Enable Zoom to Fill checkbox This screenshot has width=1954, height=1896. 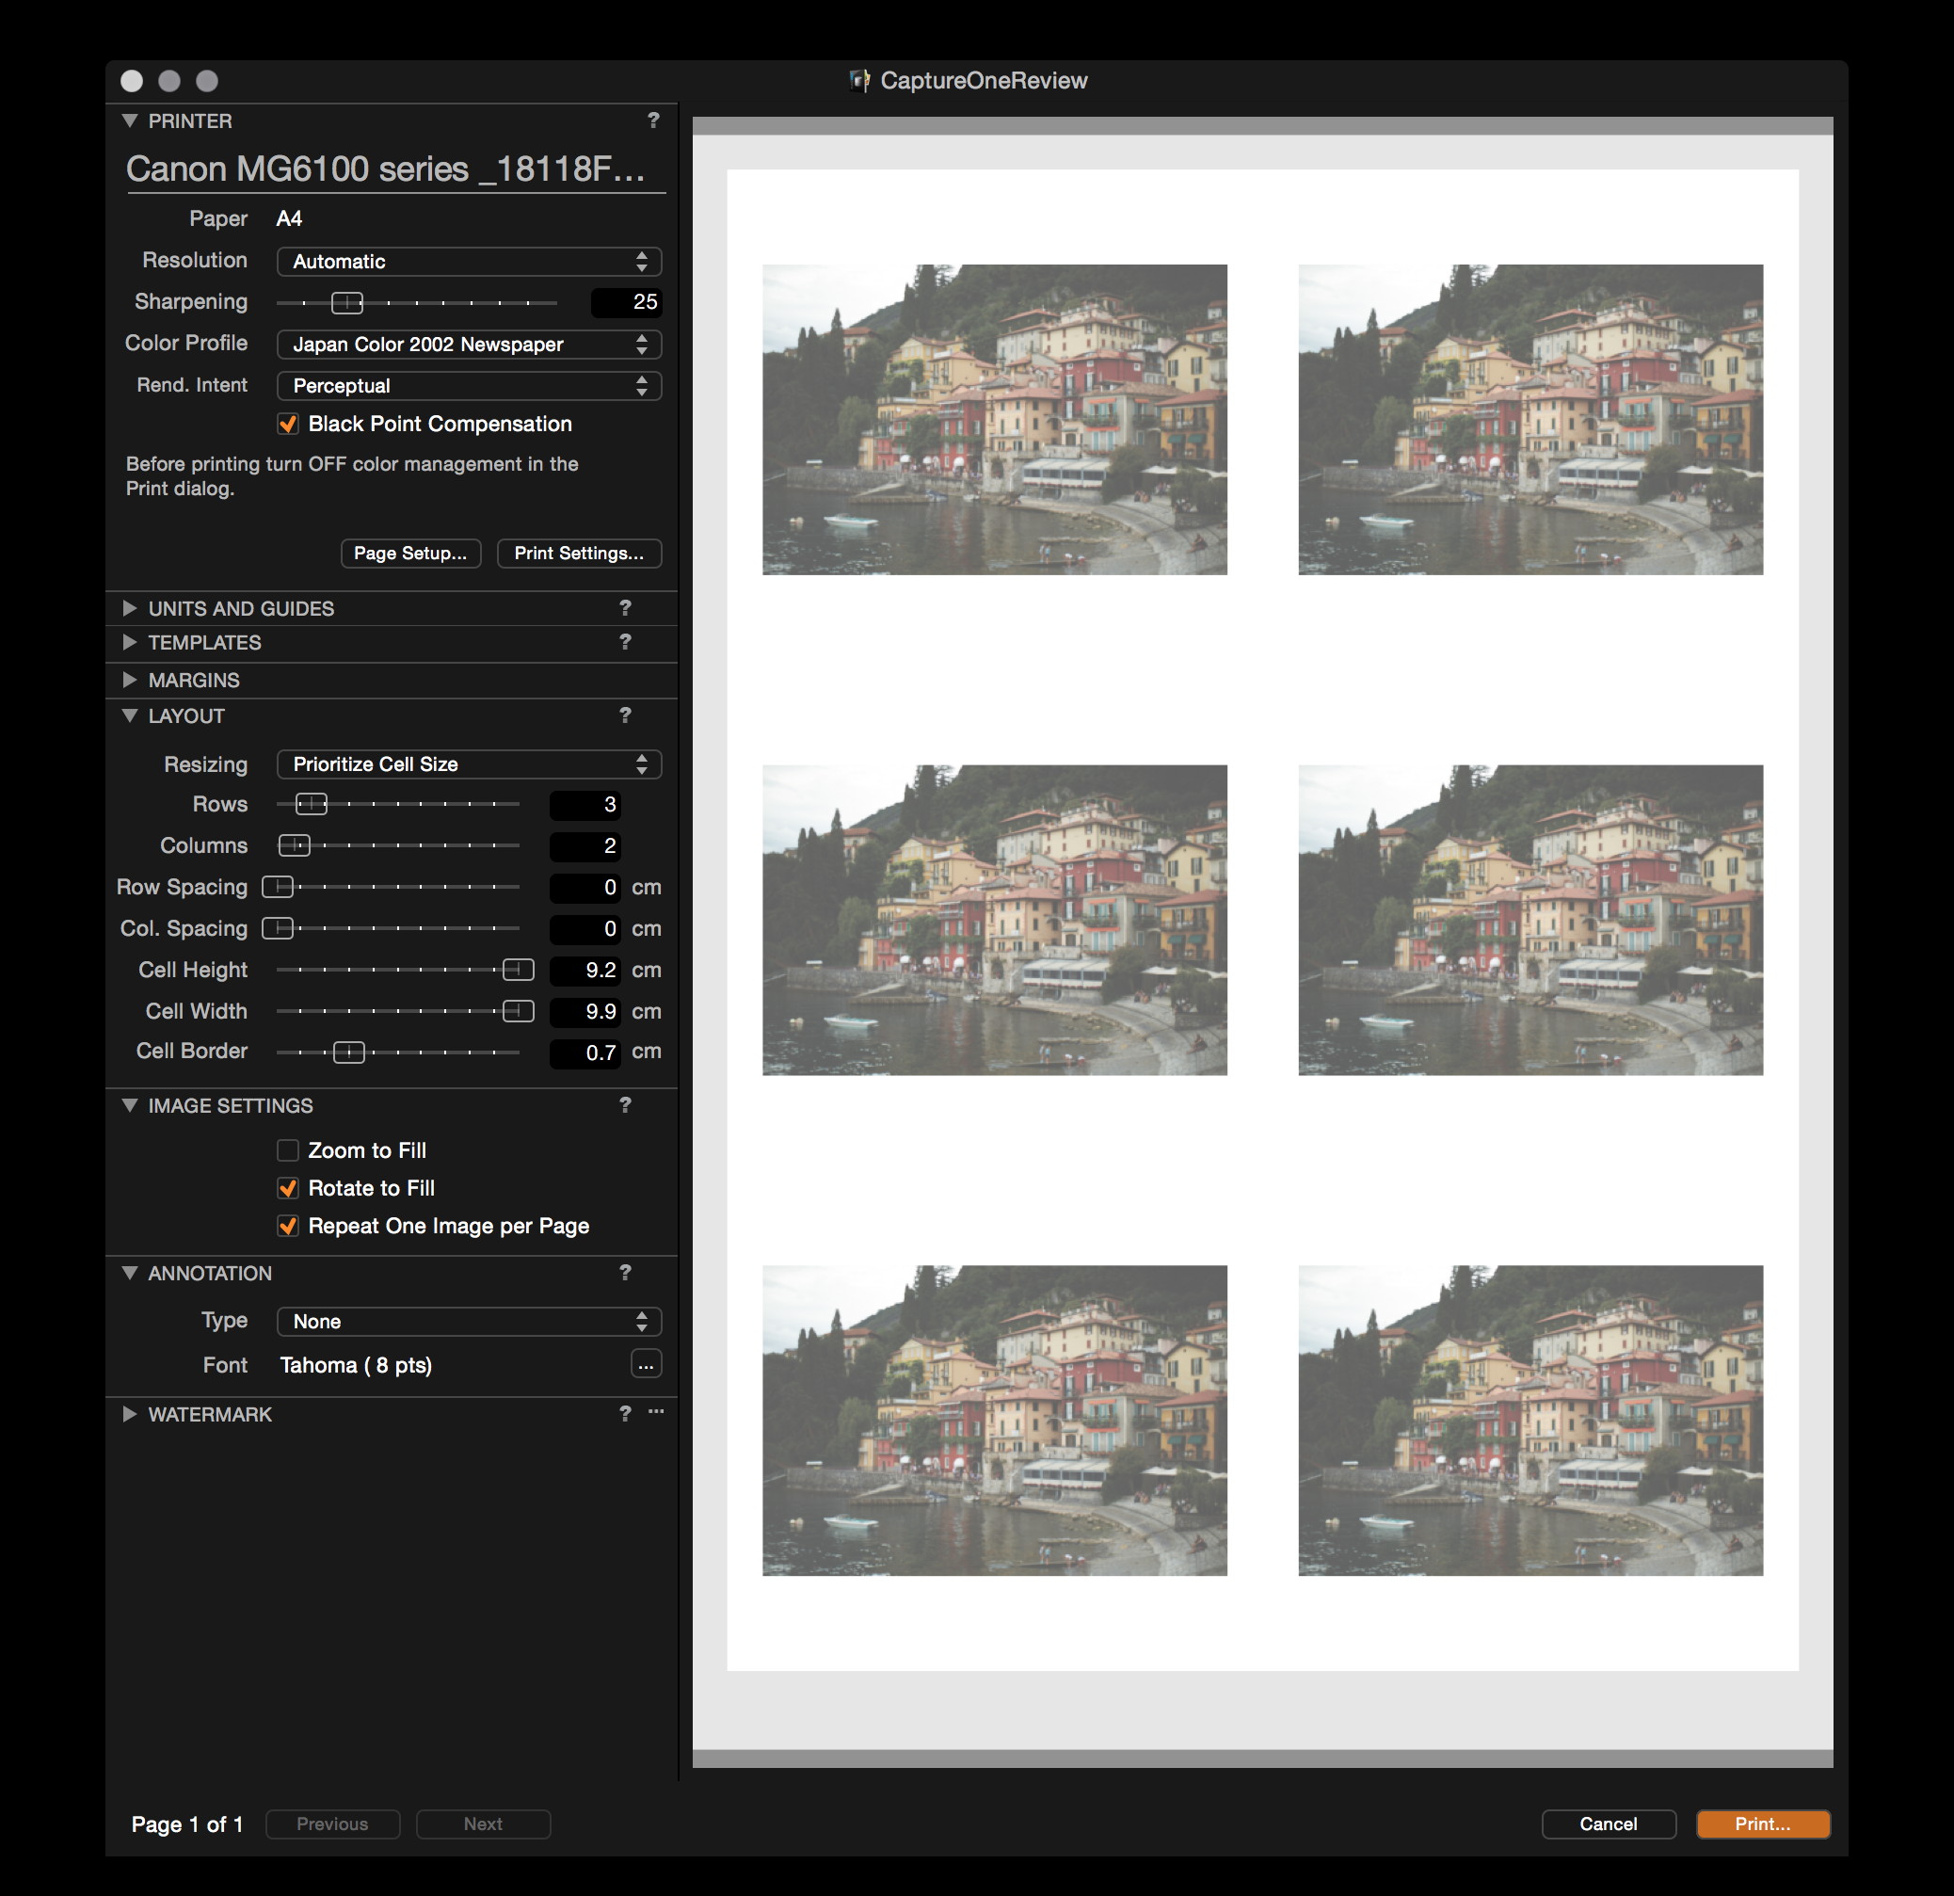288,1150
